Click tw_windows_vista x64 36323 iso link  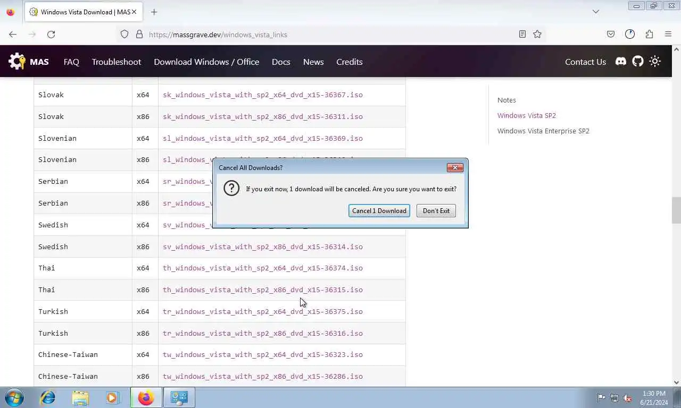click(x=263, y=354)
